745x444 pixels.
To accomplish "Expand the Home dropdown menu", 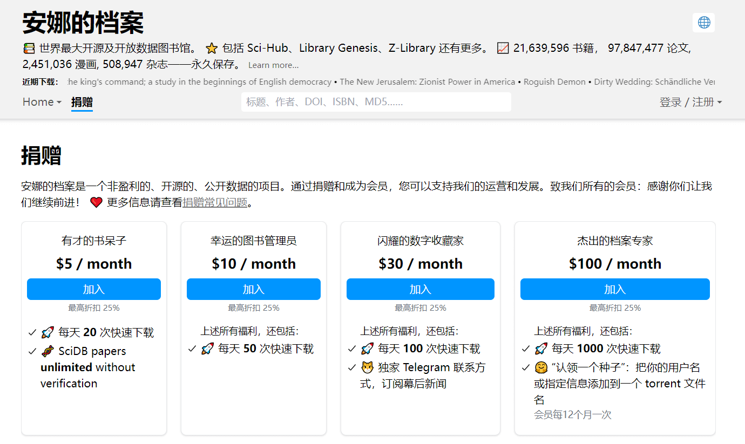I will pyautogui.click(x=42, y=102).
